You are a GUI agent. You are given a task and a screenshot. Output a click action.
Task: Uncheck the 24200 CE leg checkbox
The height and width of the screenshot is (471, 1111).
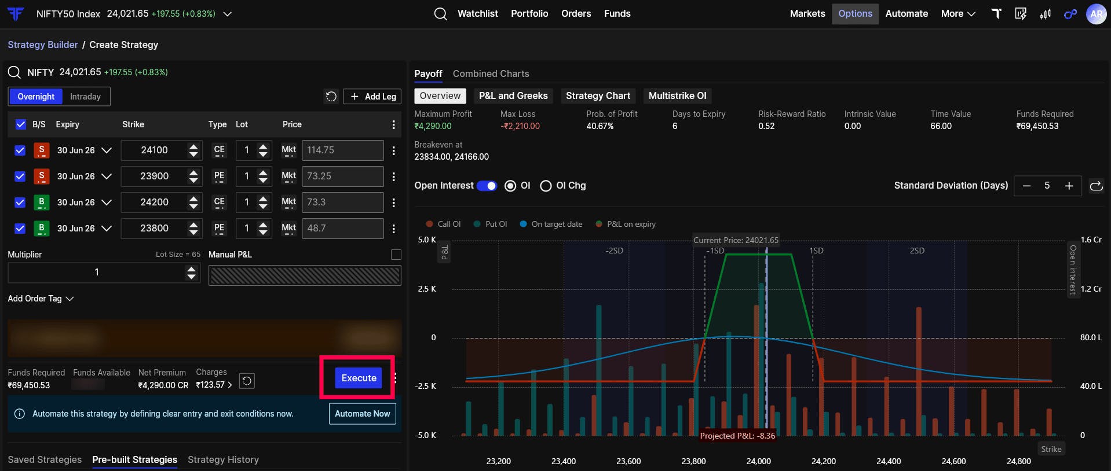pos(20,203)
